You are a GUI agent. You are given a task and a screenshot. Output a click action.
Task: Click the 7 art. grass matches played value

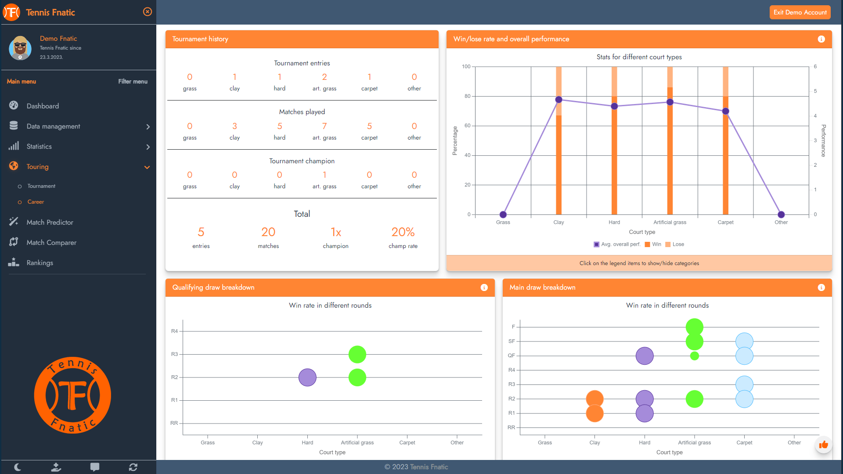324,126
